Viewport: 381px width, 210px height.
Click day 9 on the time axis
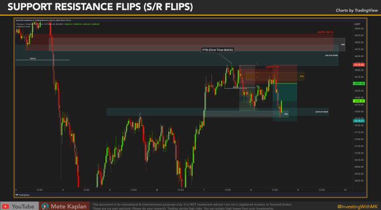298,190
